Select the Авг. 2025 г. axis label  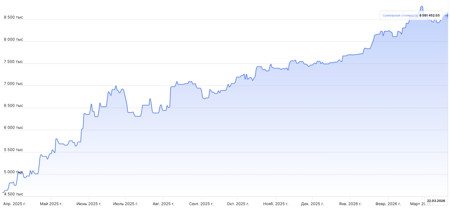pos(163,204)
